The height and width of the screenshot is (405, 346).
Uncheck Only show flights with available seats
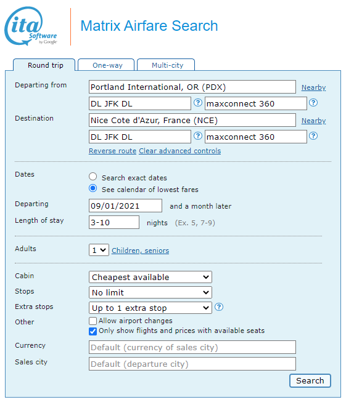click(93, 331)
